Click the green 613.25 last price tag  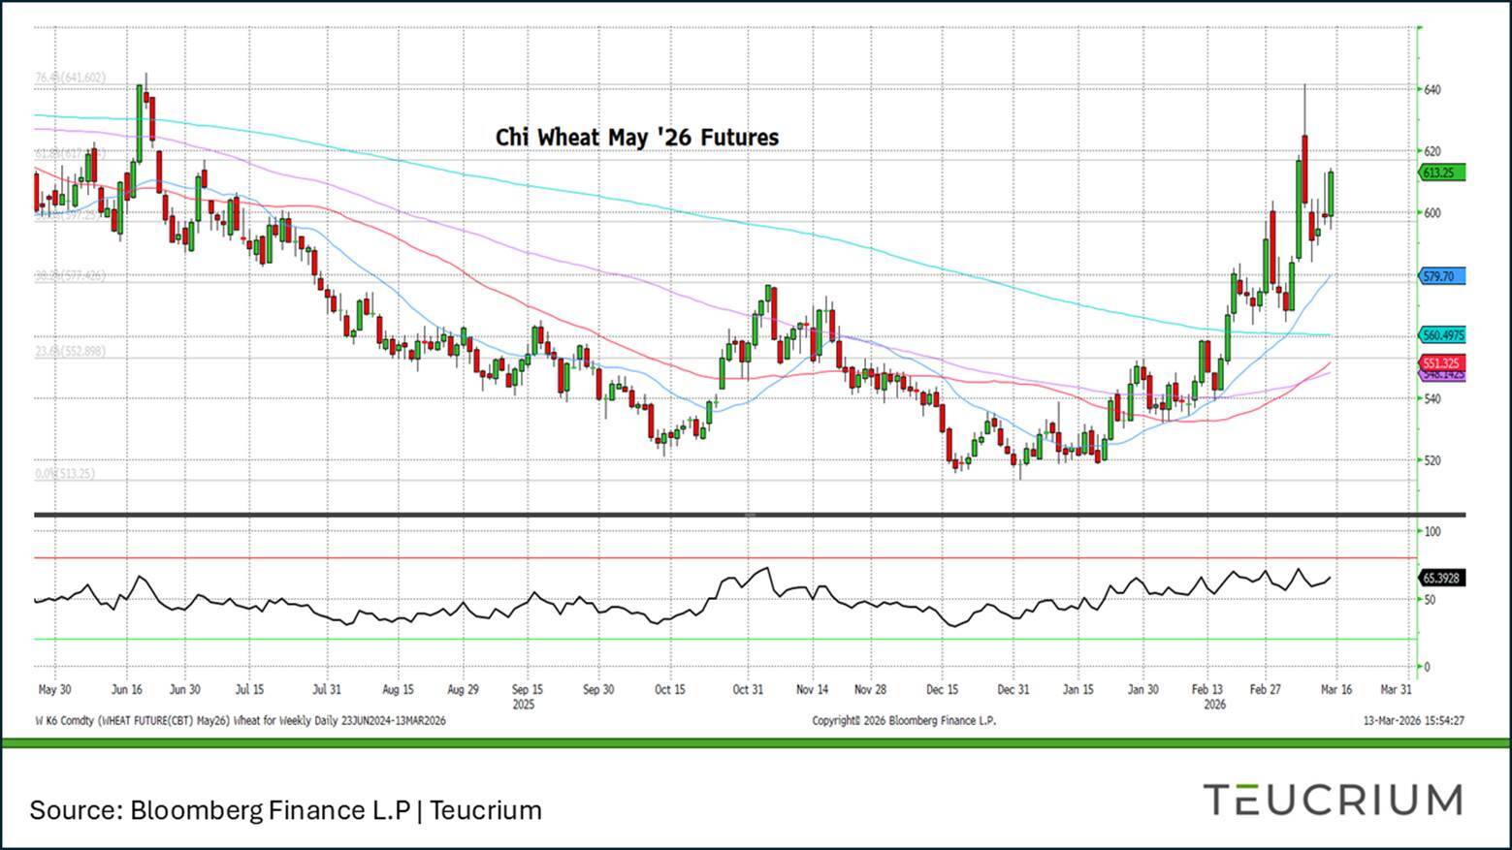[1441, 173]
